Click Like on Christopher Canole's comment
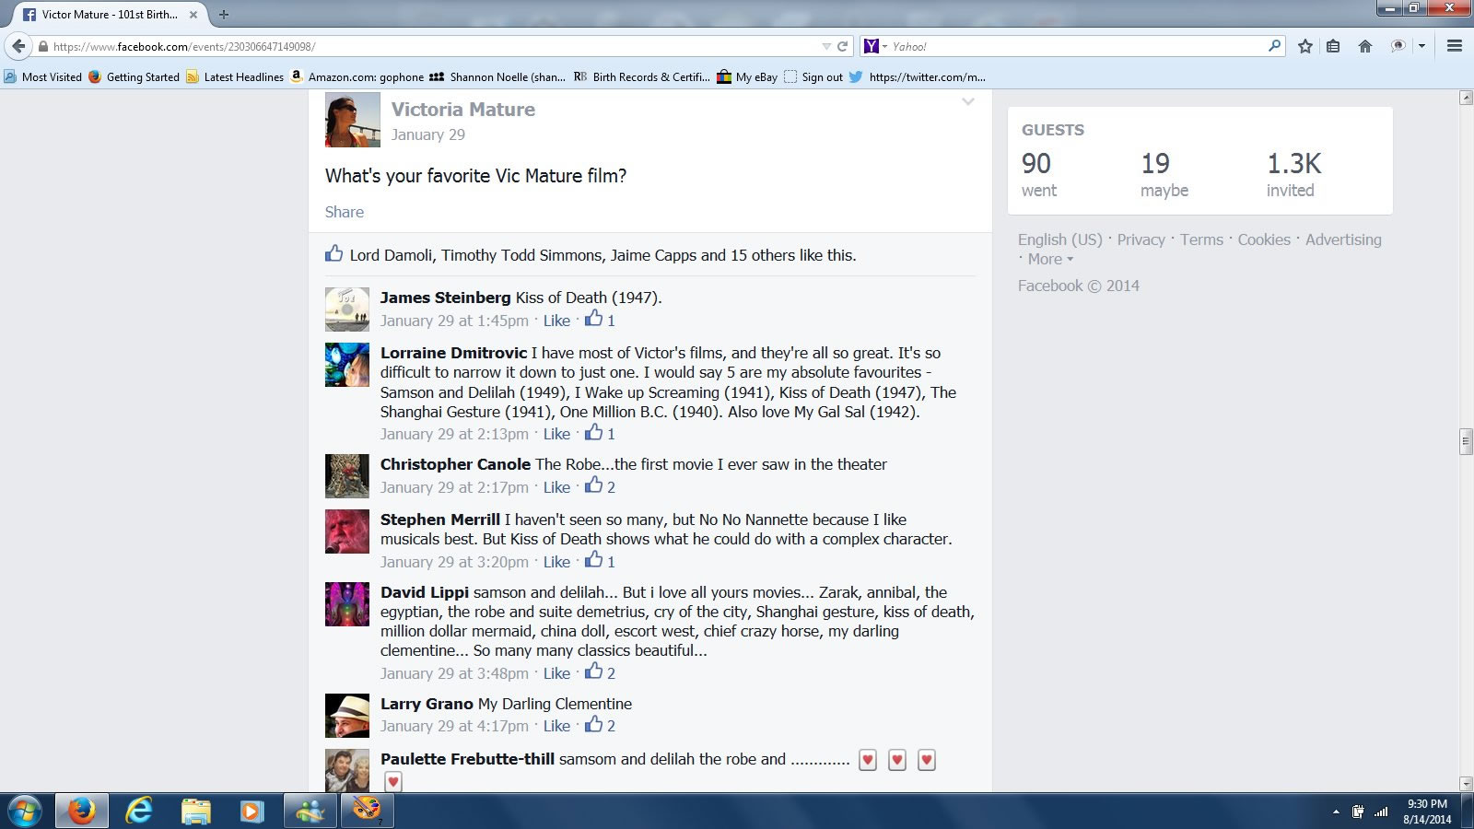1474x829 pixels. (556, 487)
